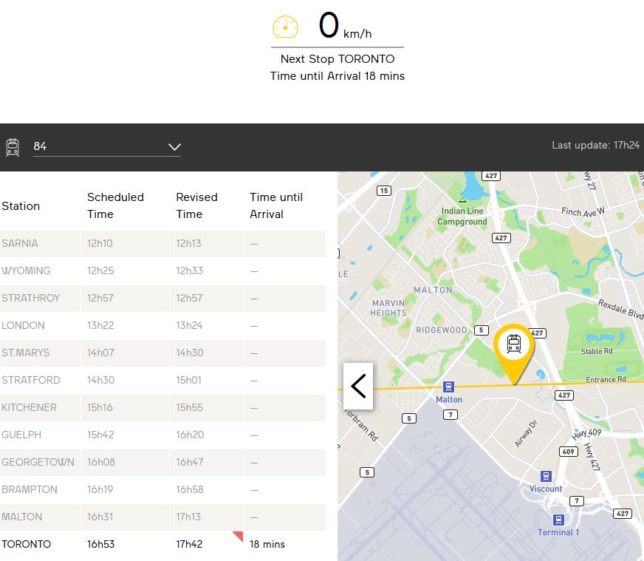644x561 pixels.
Task: Click the red delay flag on Toronto row
Action: pos(238,536)
